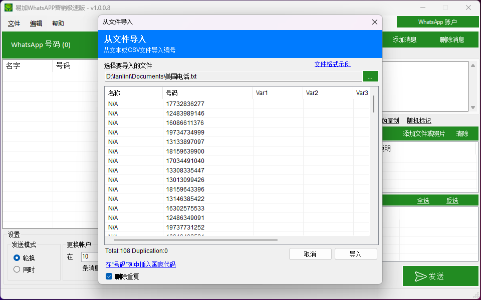Open the 编辑 menu
The image size is (481, 300).
point(36,23)
